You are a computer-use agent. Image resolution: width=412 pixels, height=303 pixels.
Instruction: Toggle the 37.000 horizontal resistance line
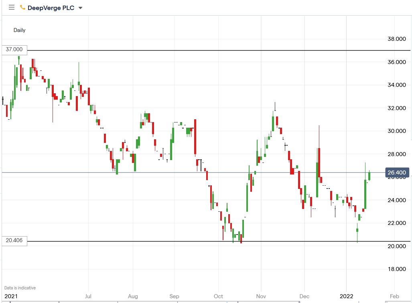(201, 51)
